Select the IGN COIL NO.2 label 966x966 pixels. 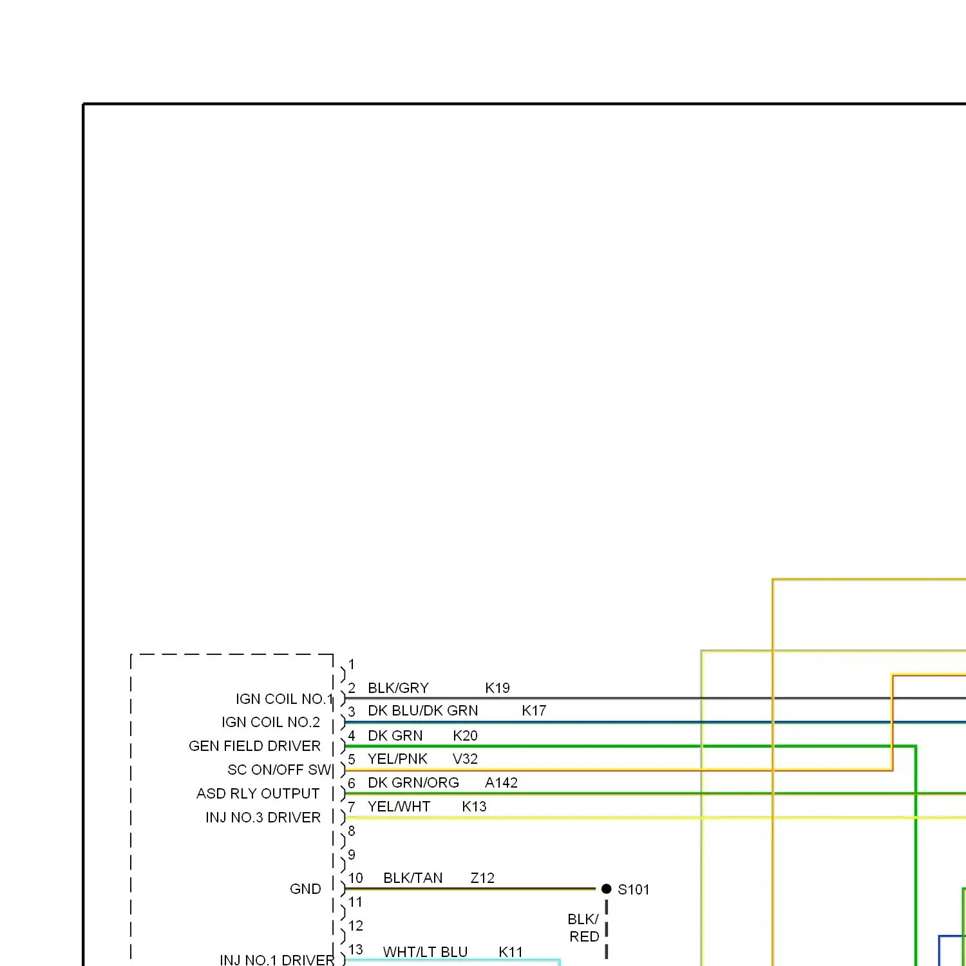tap(270, 722)
